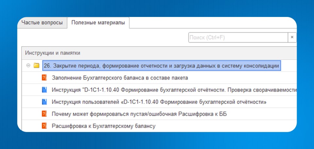Open Заполнение Бухгалтерского баланса в составе пакета
Screen dimensions: 314x149
(120, 78)
